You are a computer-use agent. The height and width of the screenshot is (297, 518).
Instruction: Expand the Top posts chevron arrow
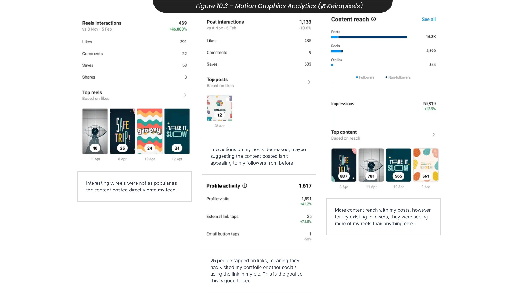coord(309,82)
